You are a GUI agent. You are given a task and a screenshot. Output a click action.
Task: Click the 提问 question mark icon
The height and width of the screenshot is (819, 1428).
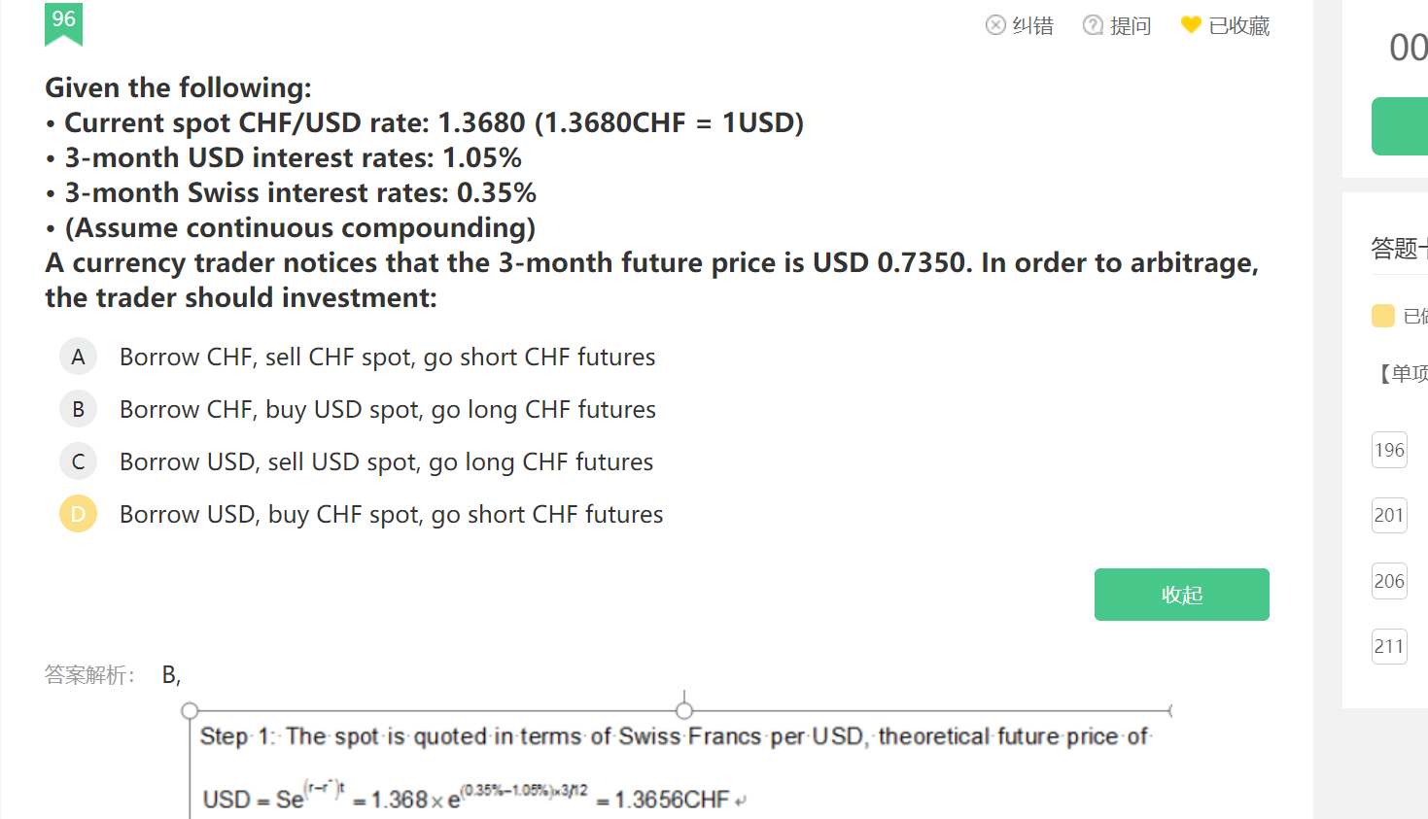click(x=1093, y=25)
